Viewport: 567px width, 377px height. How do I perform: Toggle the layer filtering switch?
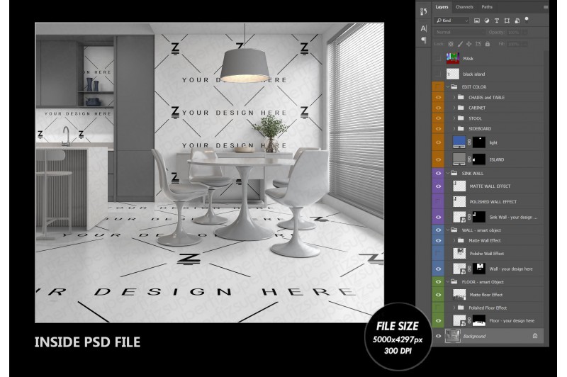tap(527, 19)
